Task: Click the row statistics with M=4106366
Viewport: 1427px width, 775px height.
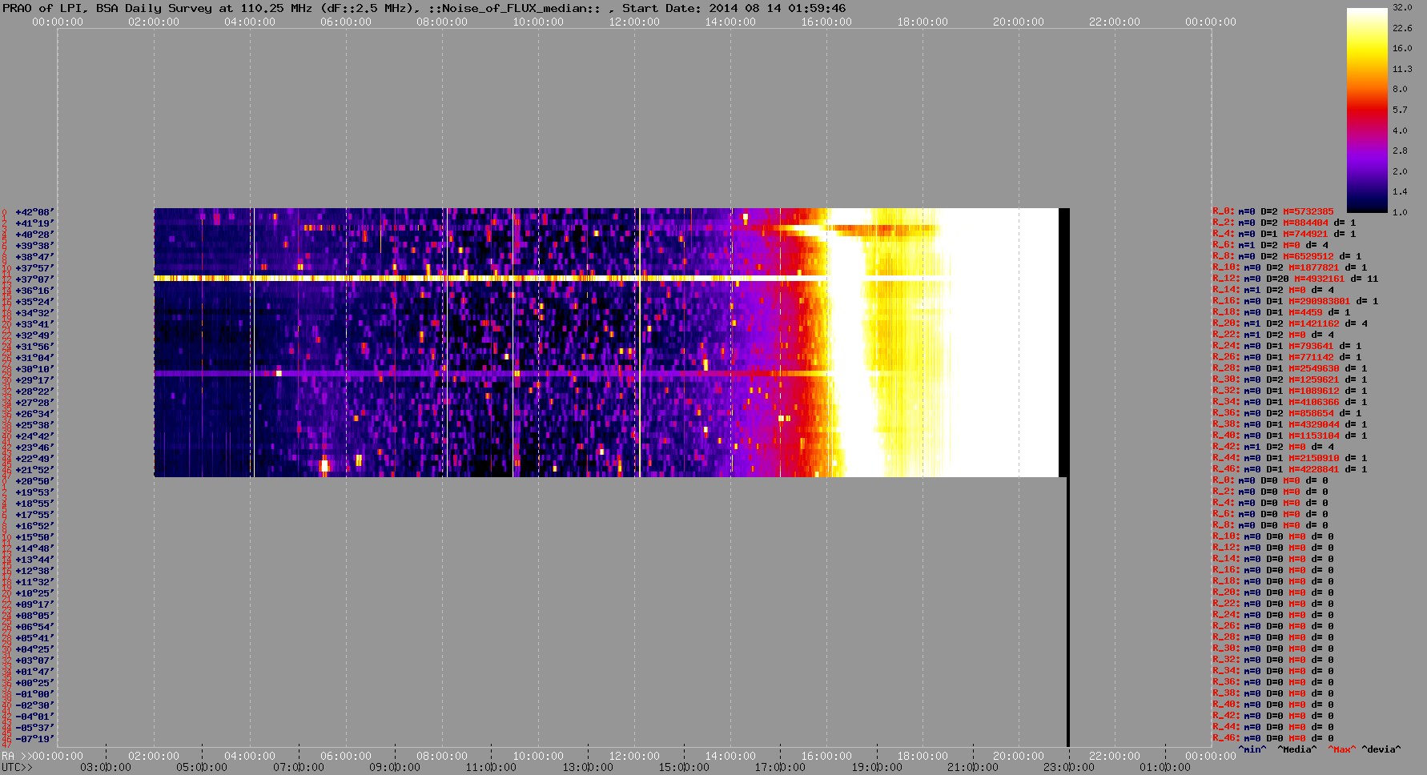Action: tap(1290, 402)
